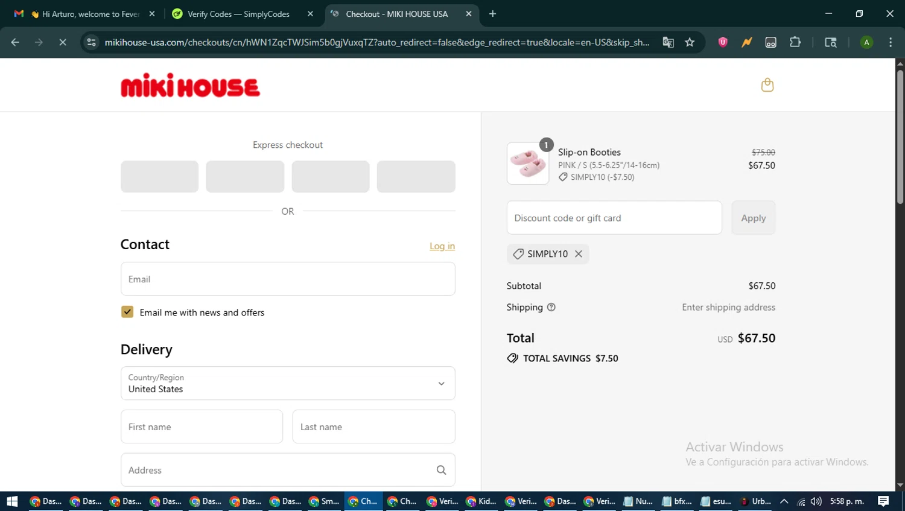Open a new browser tab
The image size is (905, 511).
(x=492, y=14)
